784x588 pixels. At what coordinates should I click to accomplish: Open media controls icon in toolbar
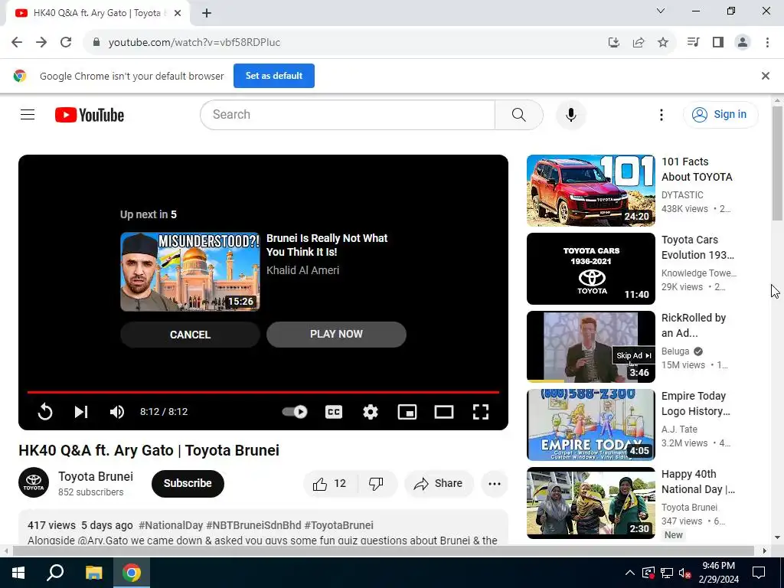[693, 42]
